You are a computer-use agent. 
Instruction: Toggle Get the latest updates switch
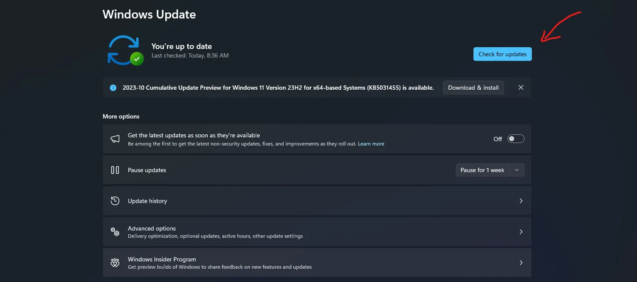(516, 139)
